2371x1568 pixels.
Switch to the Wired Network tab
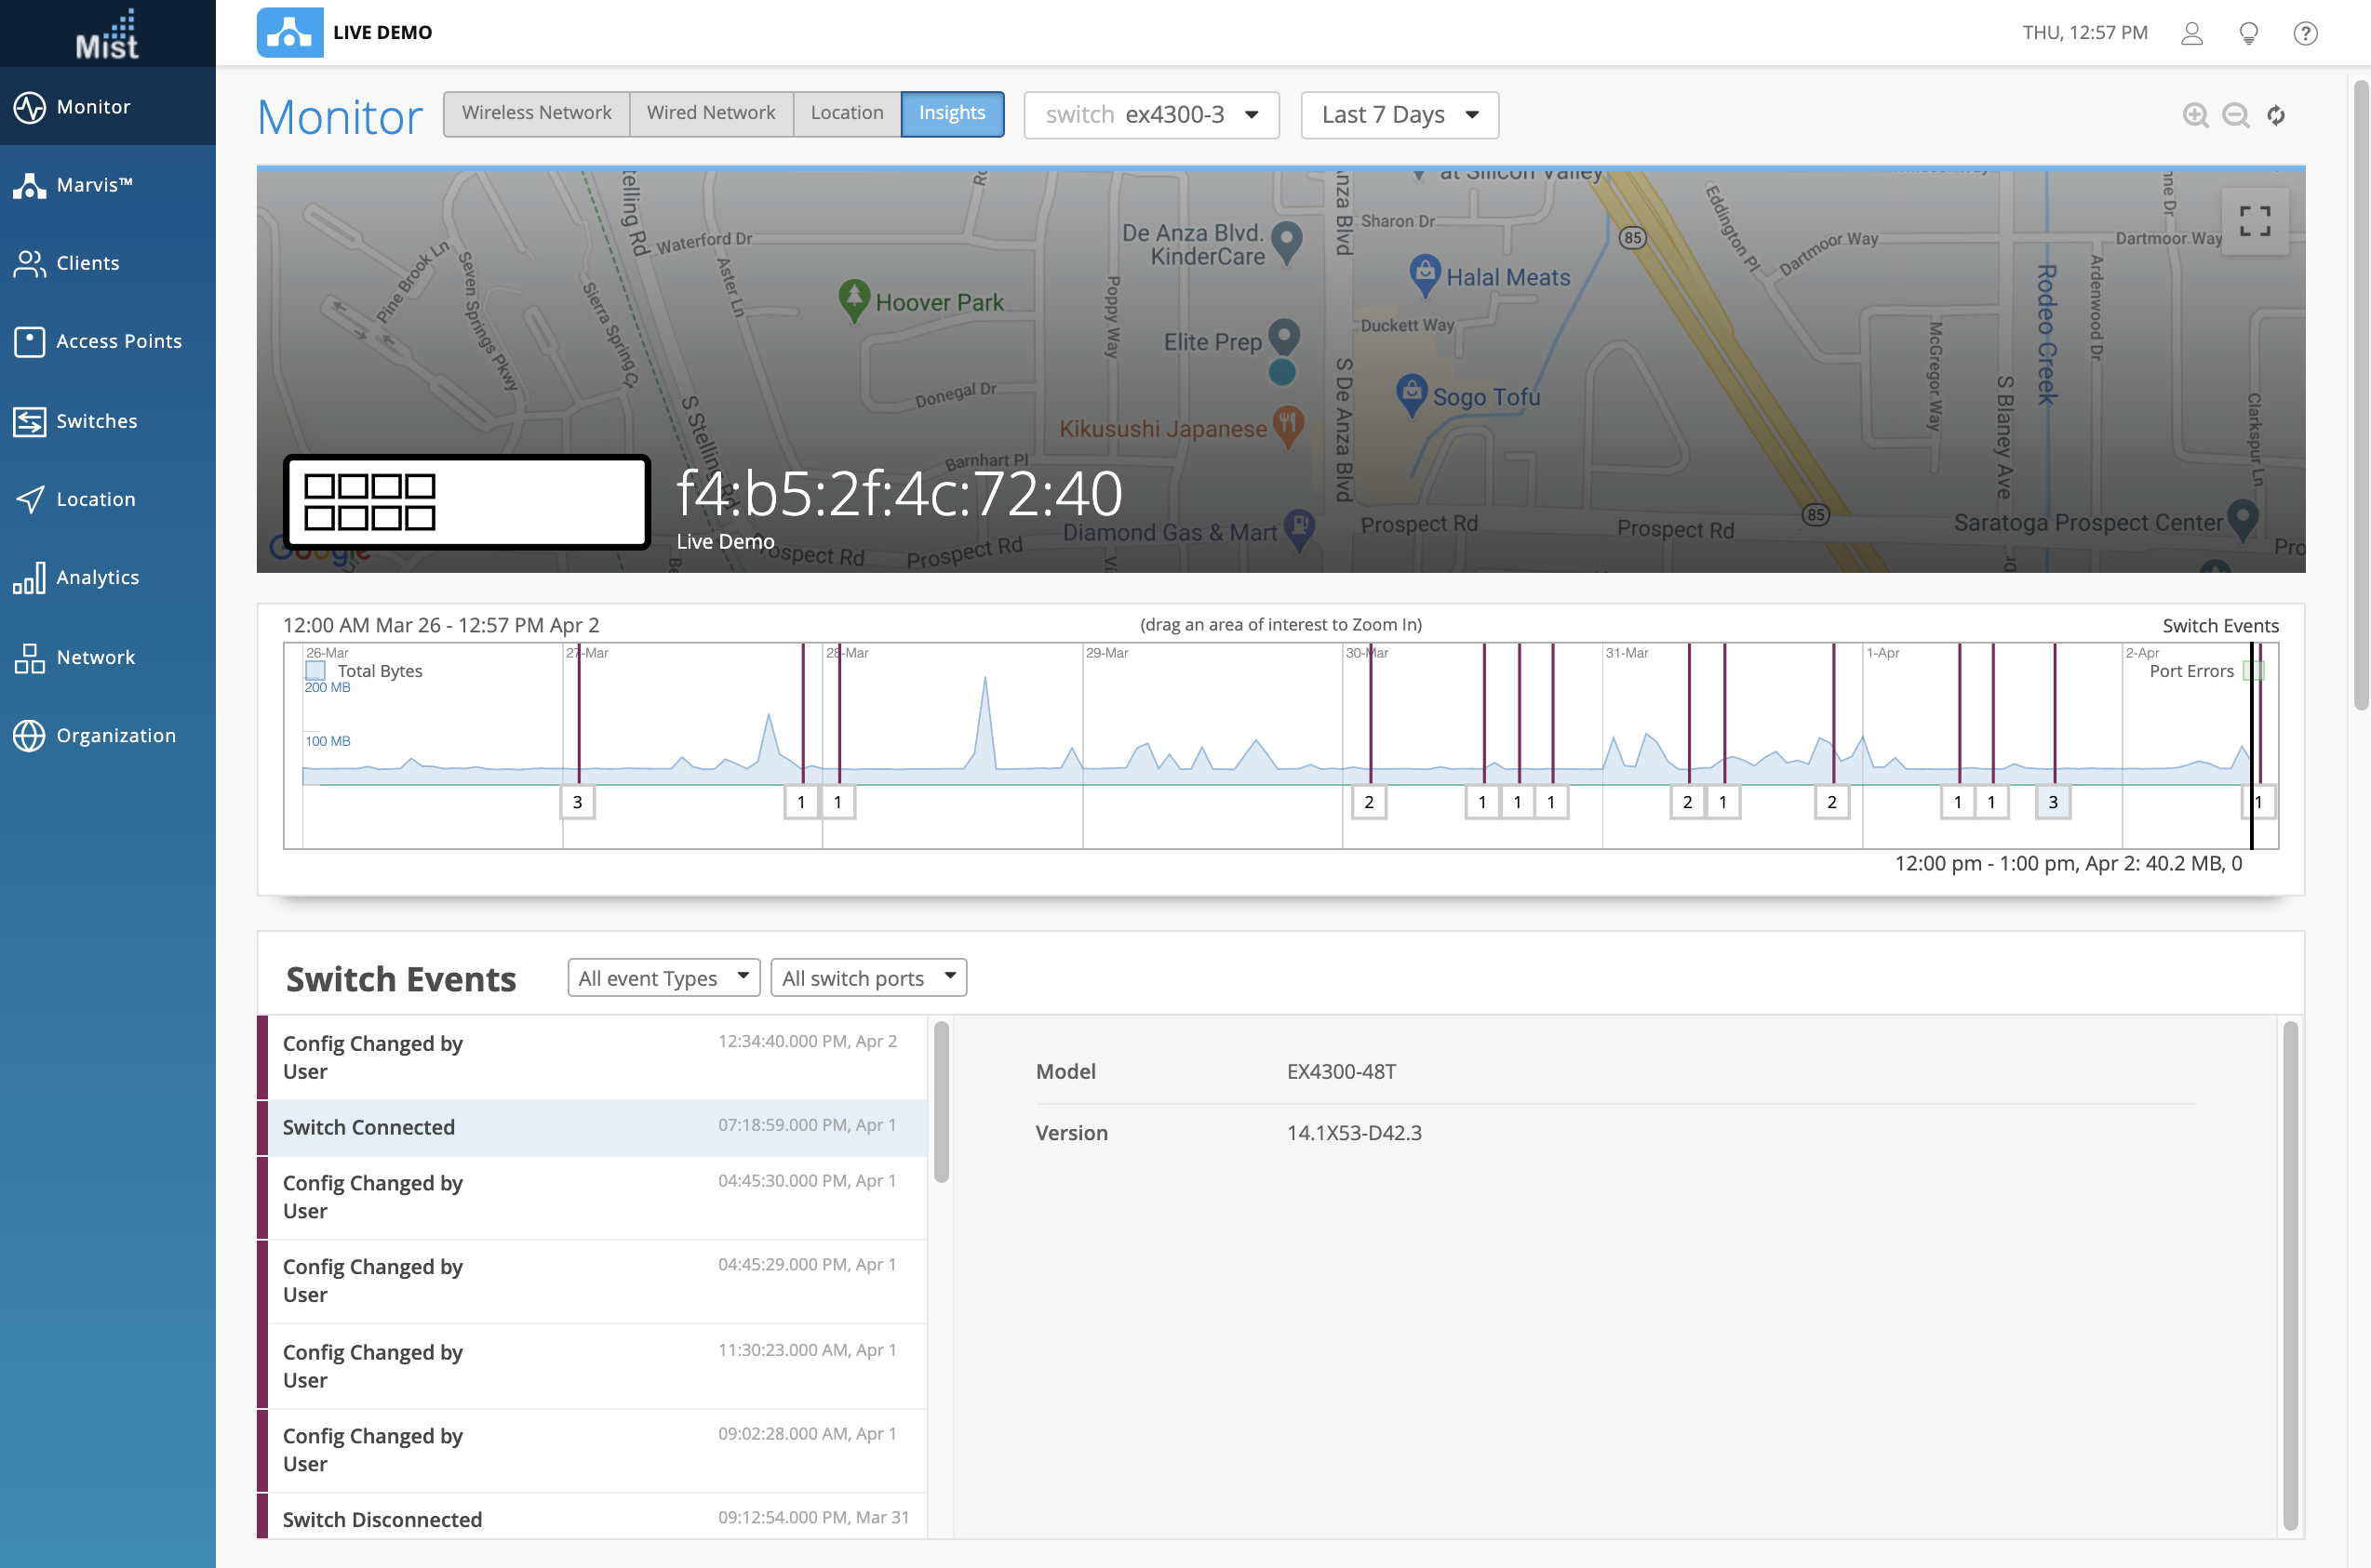pos(710,113)
